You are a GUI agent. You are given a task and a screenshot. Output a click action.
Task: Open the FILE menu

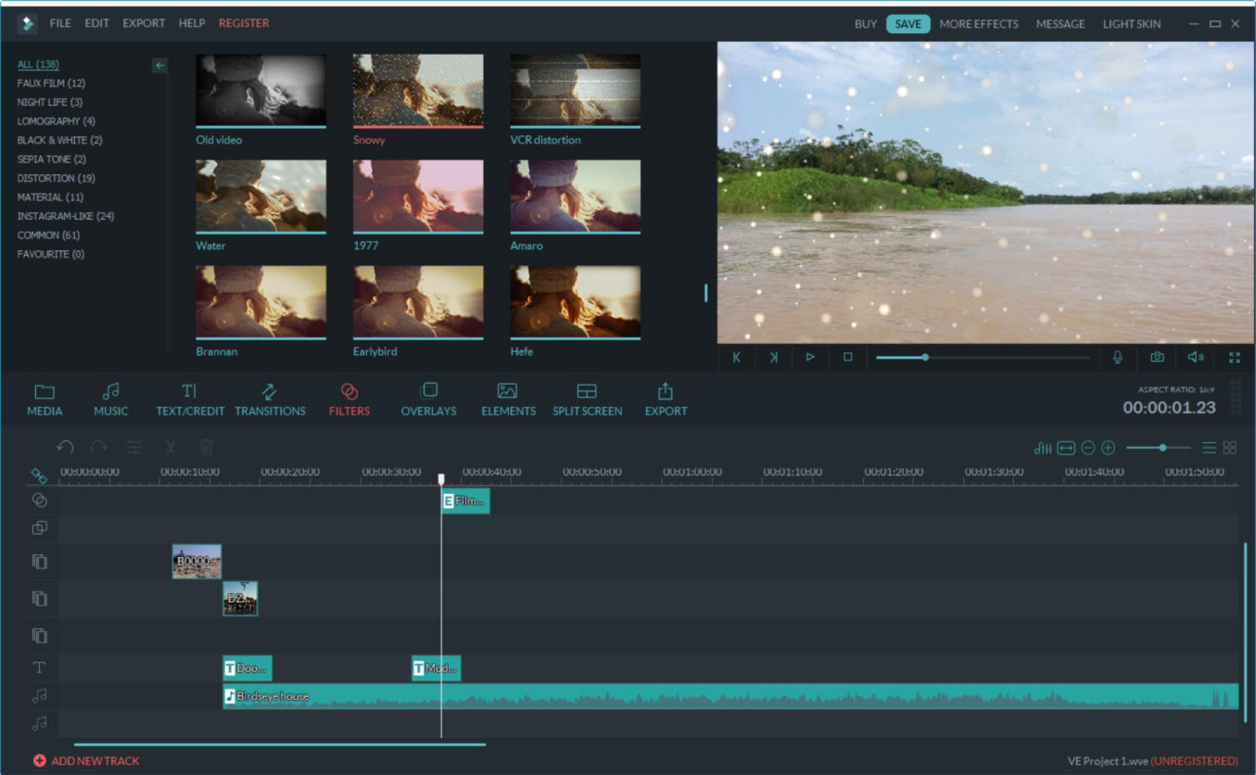coord(60,23)
